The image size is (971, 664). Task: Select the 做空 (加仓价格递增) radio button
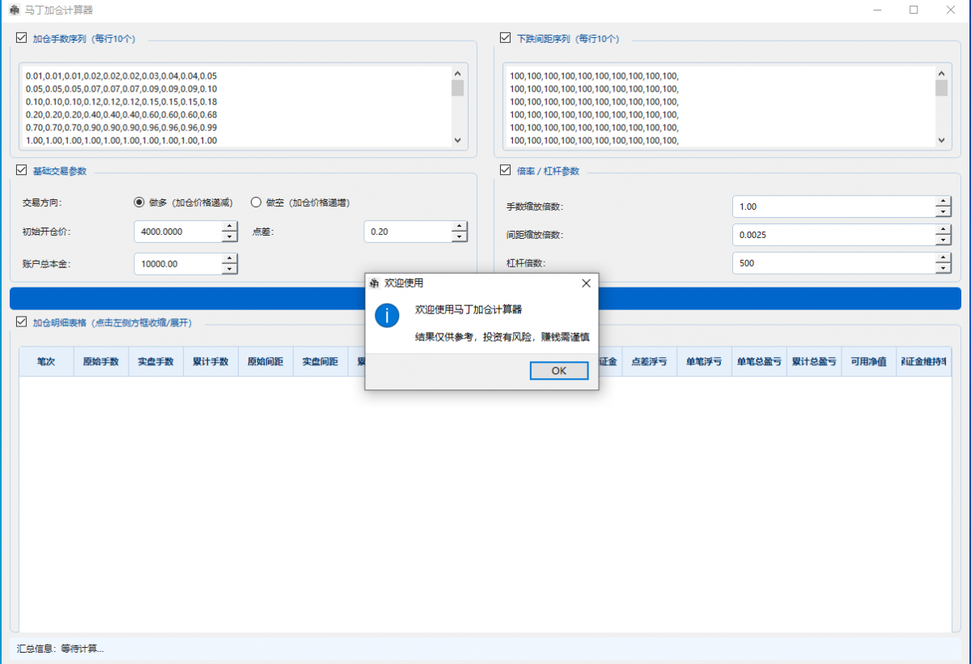coord(257,202)
